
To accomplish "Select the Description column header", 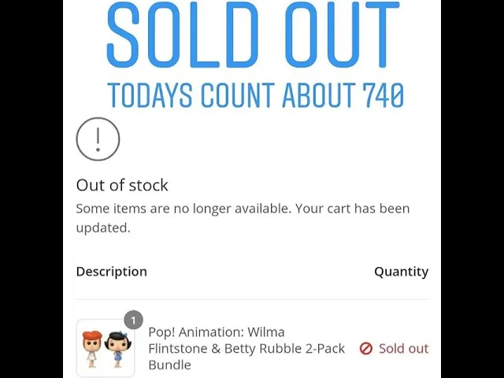I will click(112, 272).
